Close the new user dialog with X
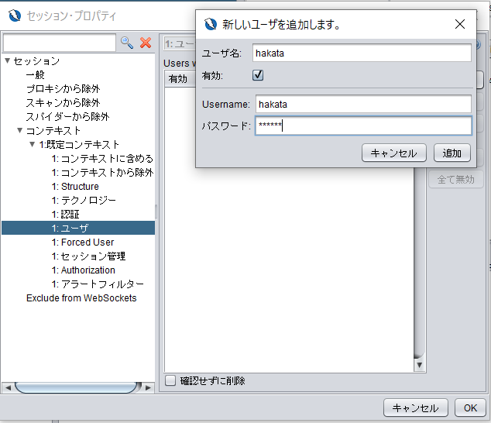 click(460, 24)
